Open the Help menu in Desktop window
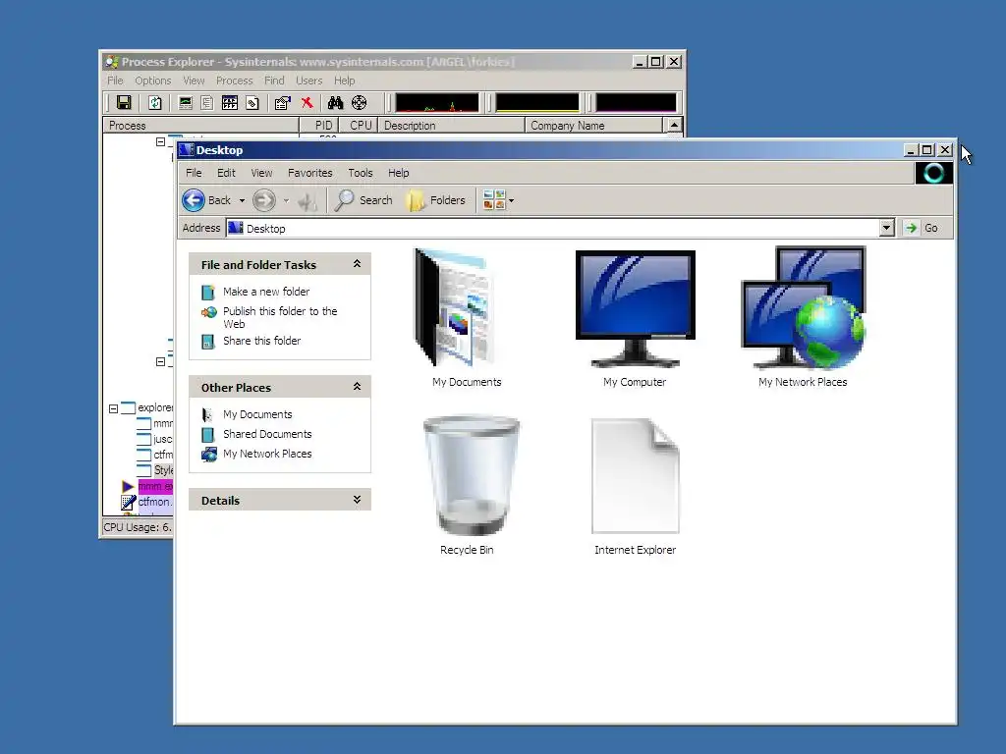 click(399, 173)
